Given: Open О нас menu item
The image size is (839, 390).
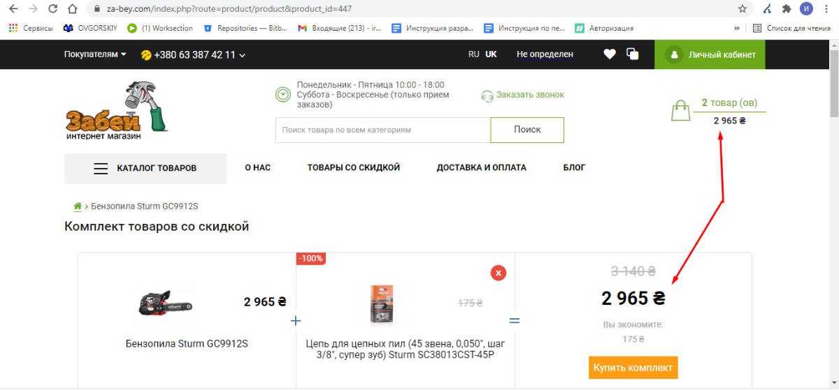Looking at the screenshot, I should tap(257, 168).
